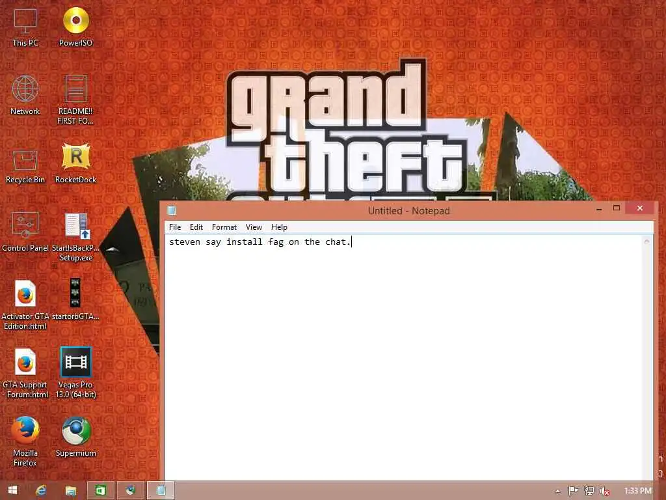Select Activator GTA Edition.html file icon
The image size is (666, 500).
(x=25, y=305)
